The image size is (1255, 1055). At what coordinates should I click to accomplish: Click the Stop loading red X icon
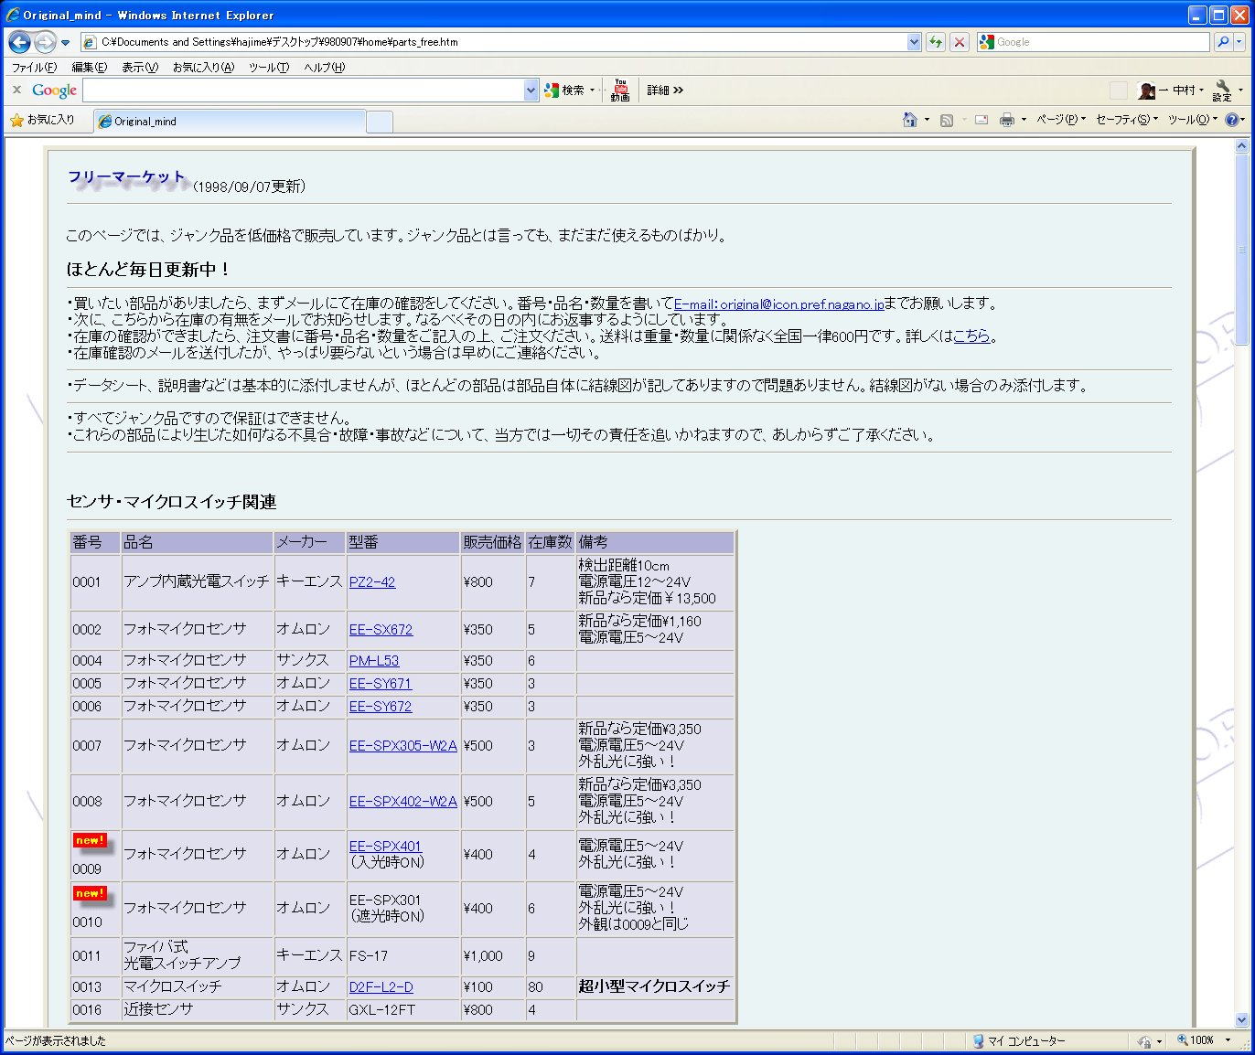point(959,42)
